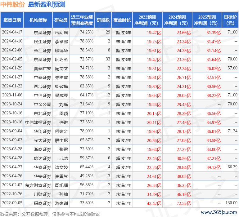The height and width of the screenshot is (217, 239).
Task: Click the target price 66.39
Action: click(232, 167)
